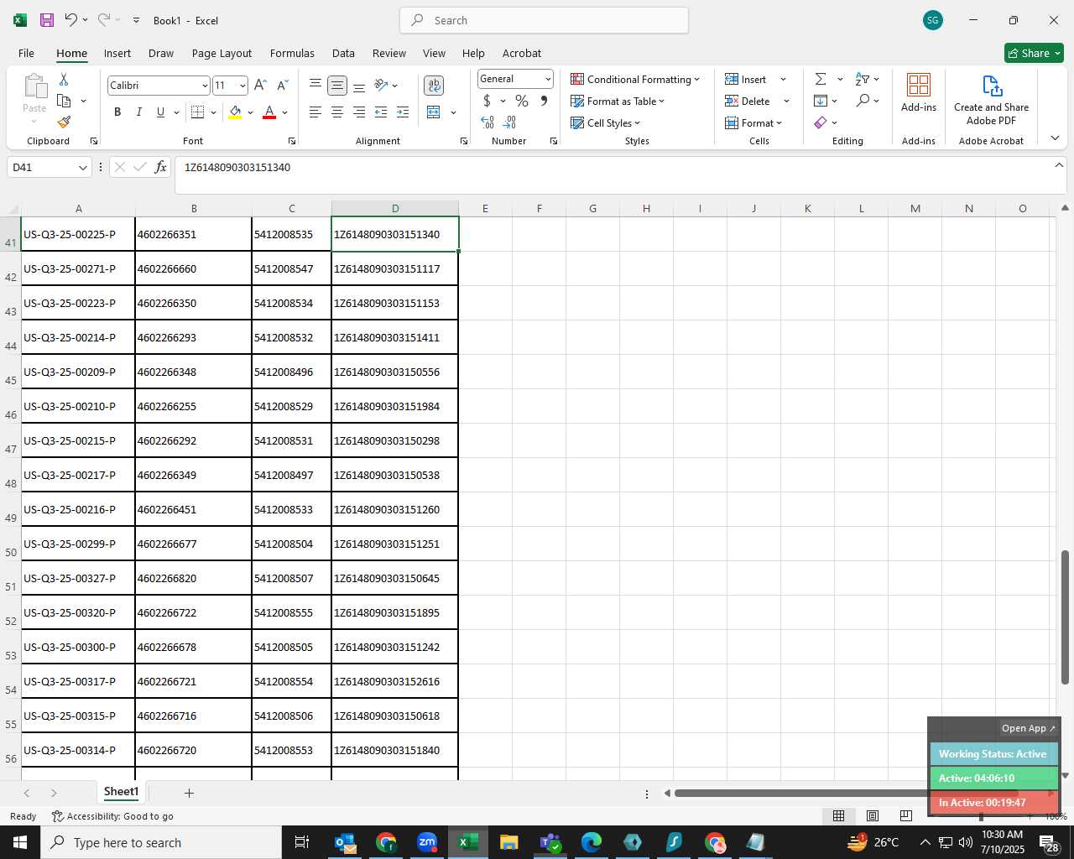This screenshot has height=859, width=1074.
Task: Click the Orientation text angle icon
Action: click(x=381, y=85)
